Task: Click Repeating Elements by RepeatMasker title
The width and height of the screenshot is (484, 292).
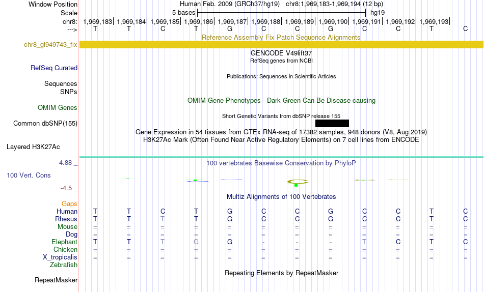Action: tap(282, 273)
